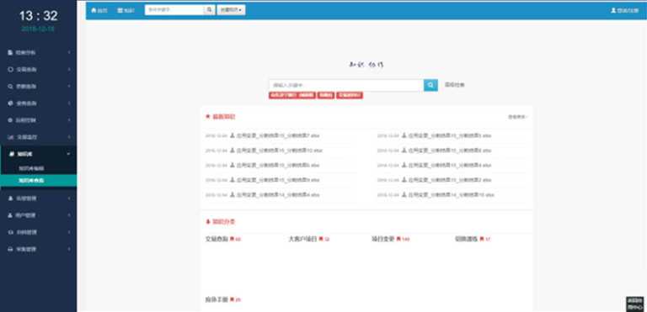647x312 pixels.
Task: Open the 用户管理 sidebar menu
Action: (x=39, y=215)
